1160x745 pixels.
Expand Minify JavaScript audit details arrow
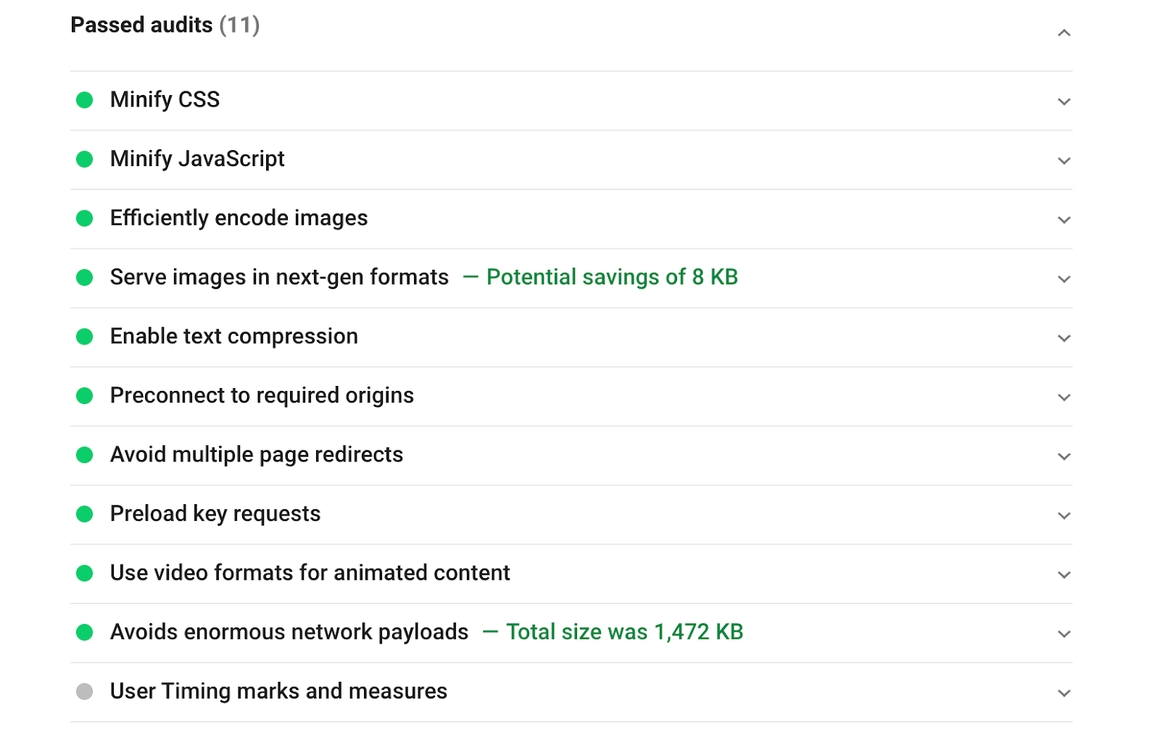[x=1064, y=161]
